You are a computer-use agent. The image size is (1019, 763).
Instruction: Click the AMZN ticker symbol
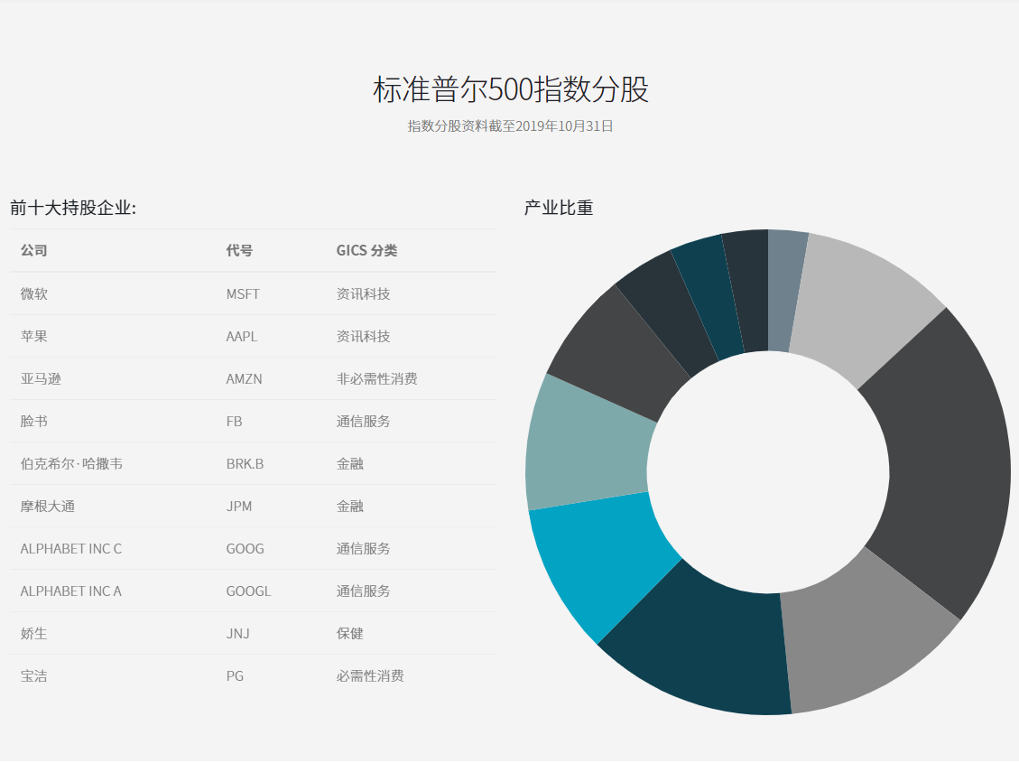[x=245, y=378]
